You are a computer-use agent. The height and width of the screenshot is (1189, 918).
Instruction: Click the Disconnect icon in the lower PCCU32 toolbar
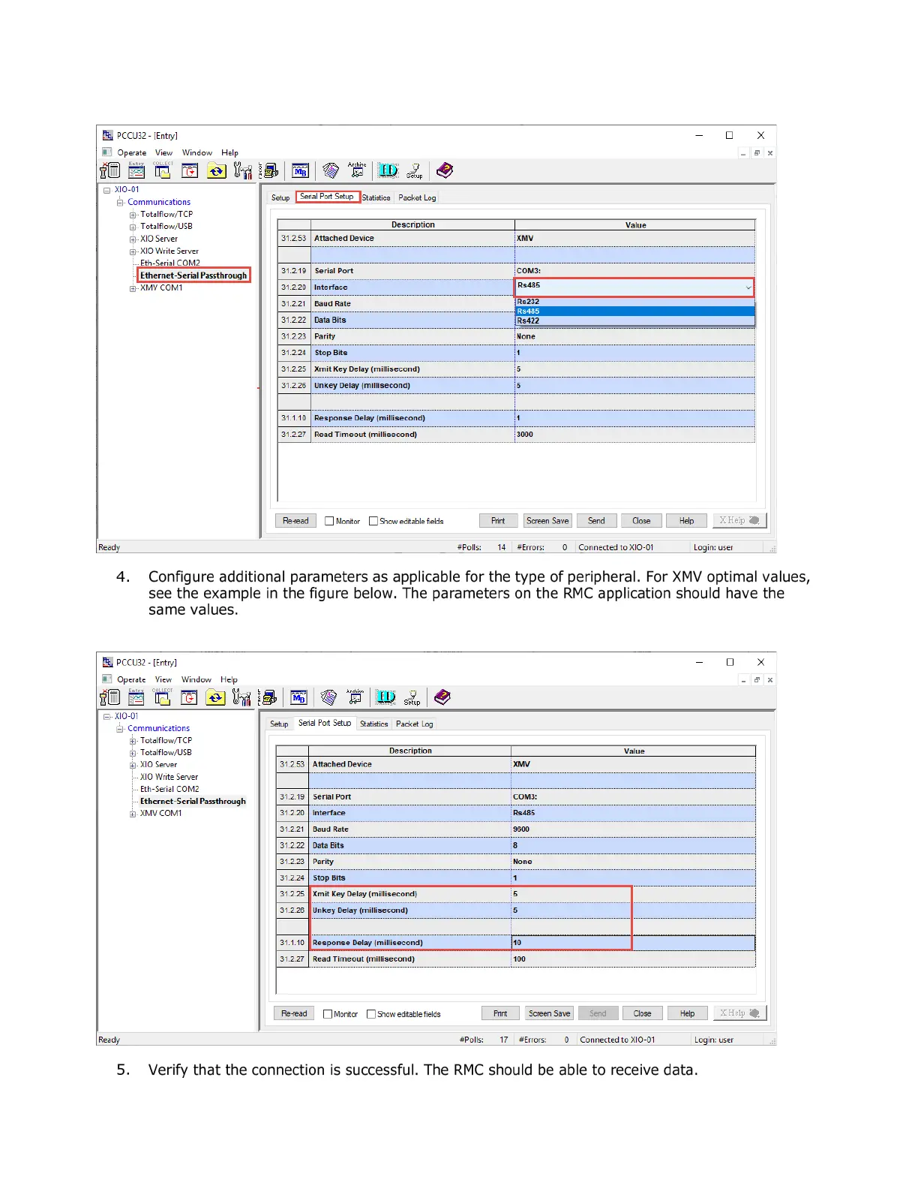(110, 698)
